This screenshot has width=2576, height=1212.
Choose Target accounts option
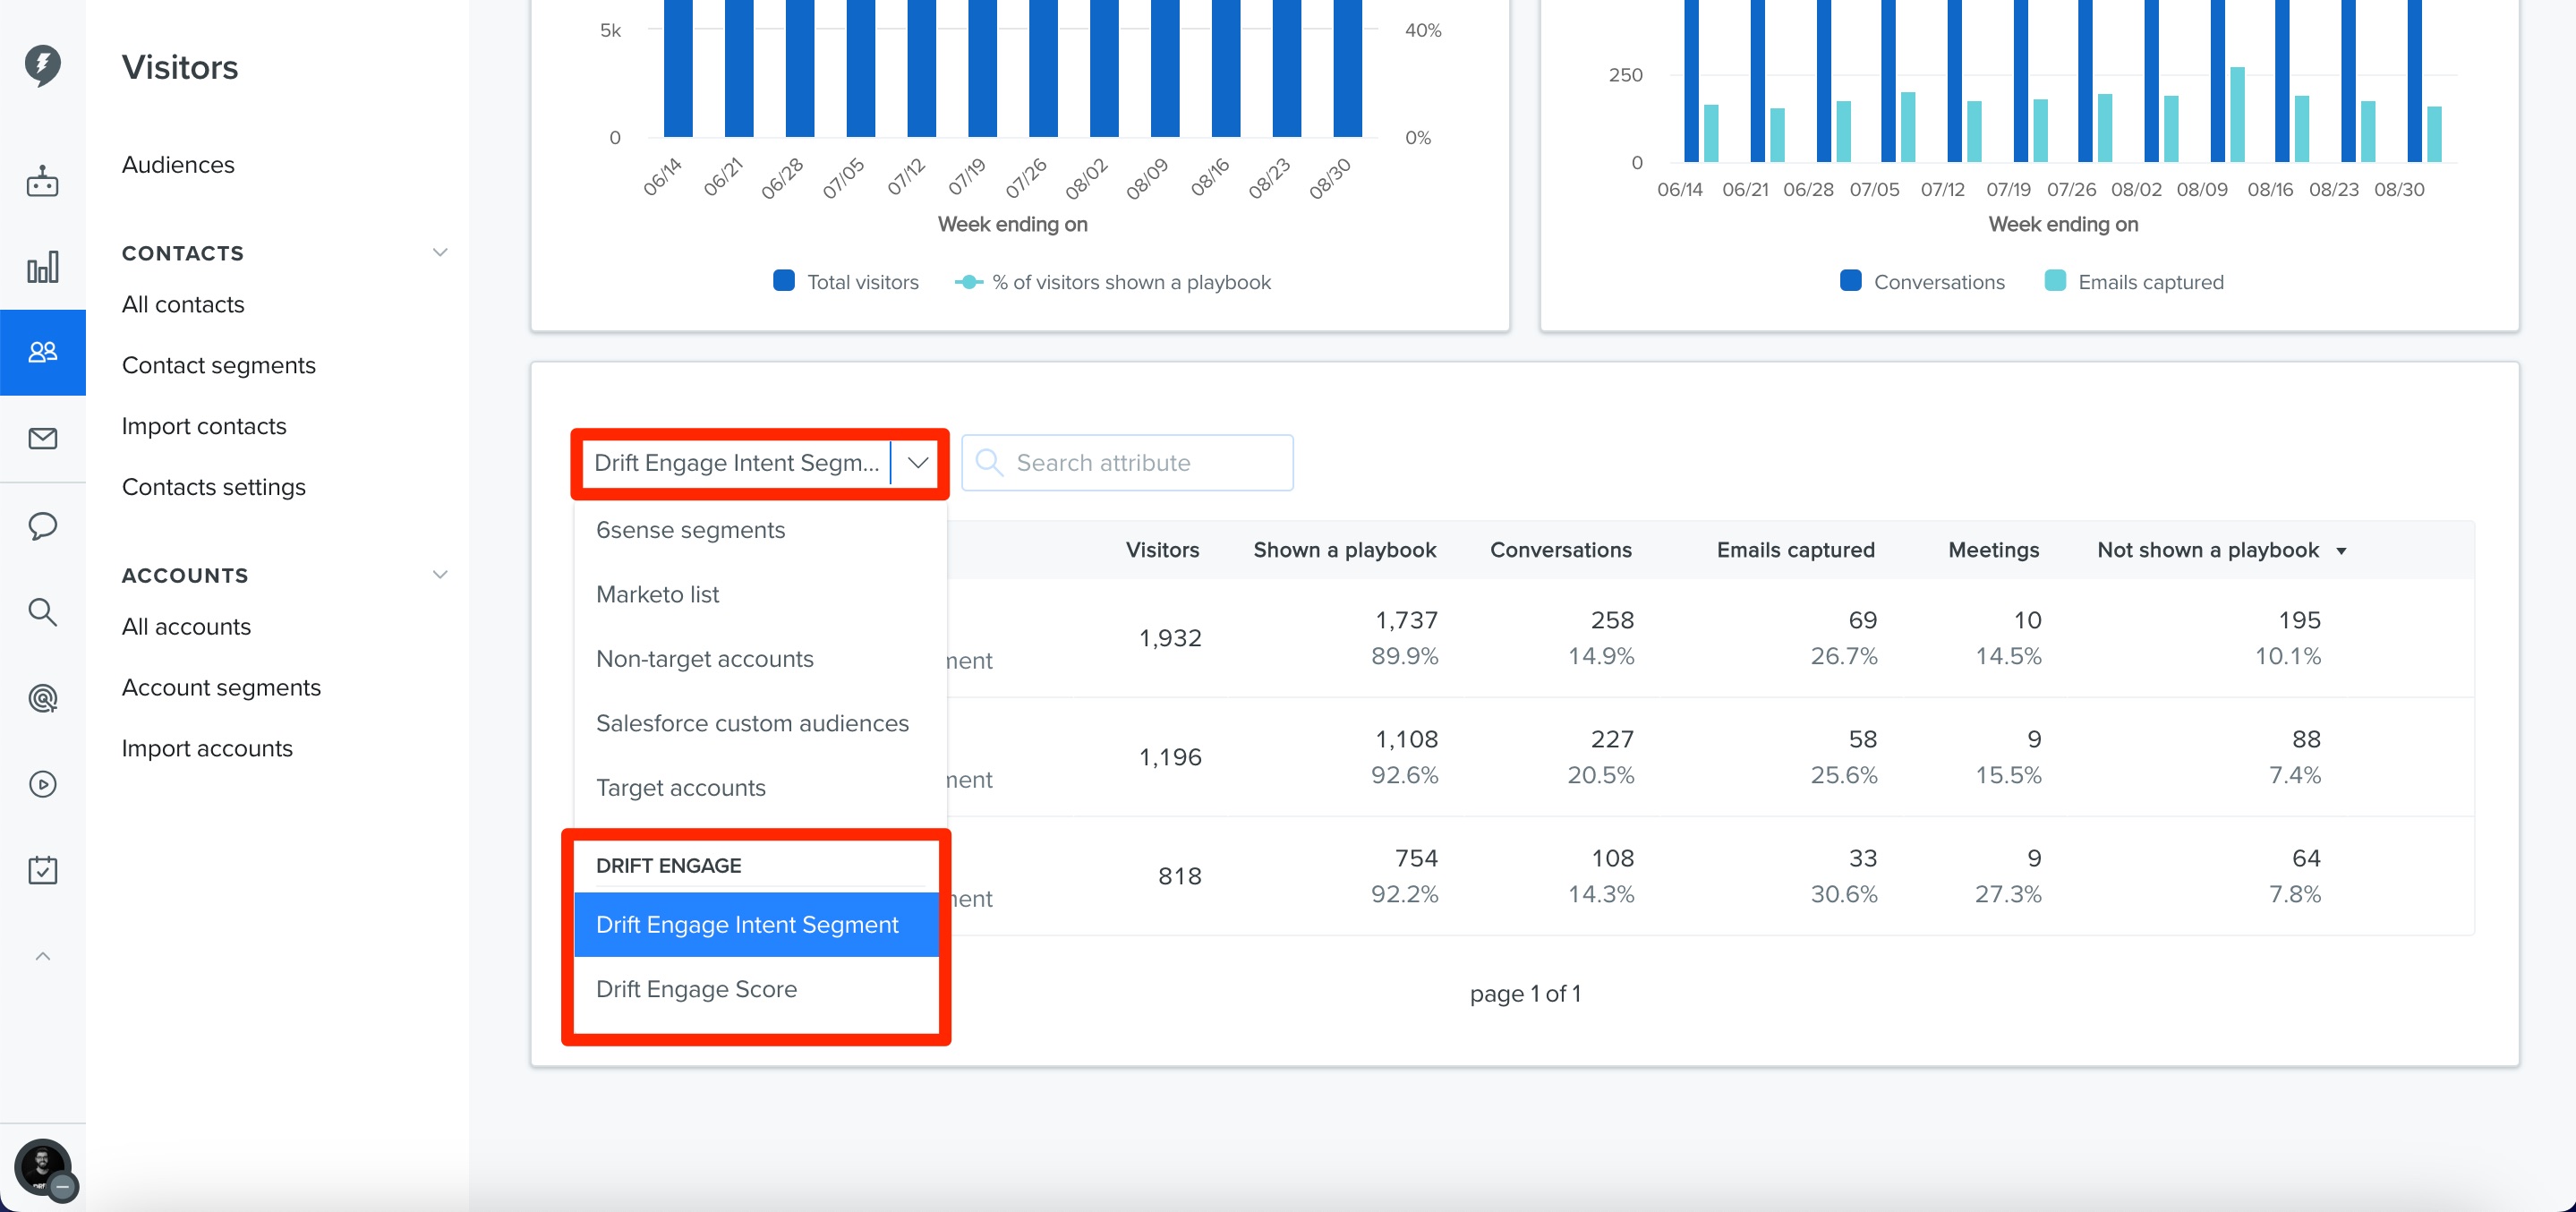coord(758,788)
